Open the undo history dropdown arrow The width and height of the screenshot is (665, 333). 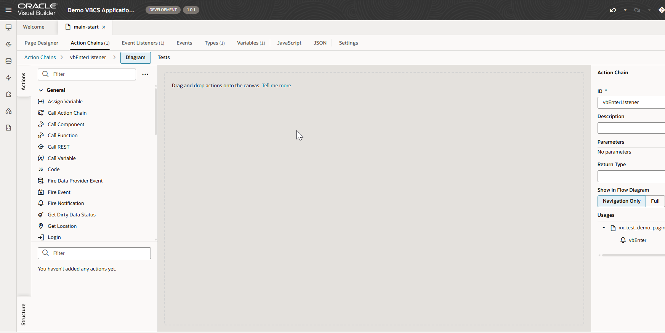tap(625, 10)
